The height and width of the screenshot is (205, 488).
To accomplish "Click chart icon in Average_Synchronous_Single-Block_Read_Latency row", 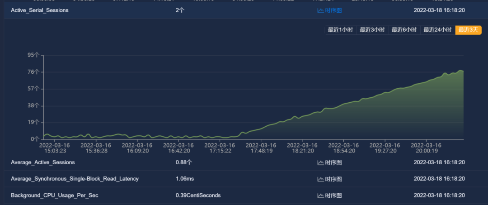I will click(320, 179).
